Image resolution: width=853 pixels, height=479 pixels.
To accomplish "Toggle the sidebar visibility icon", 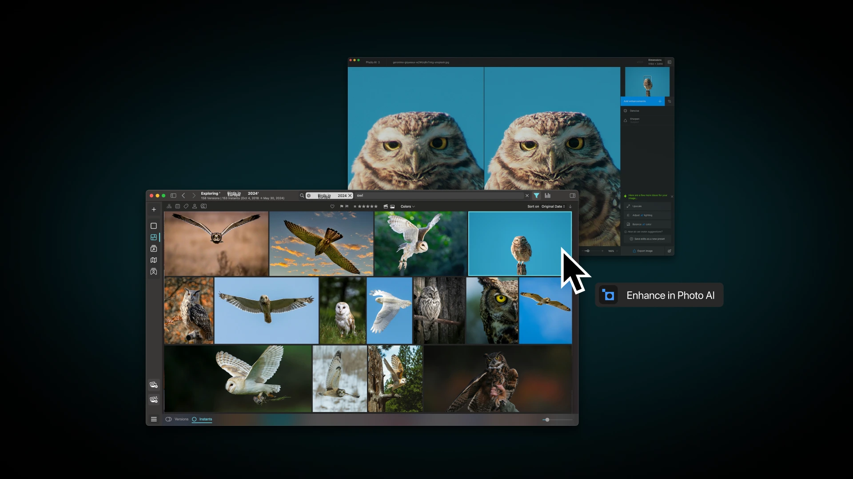I will pyautogui.click(x=173, y=196).
